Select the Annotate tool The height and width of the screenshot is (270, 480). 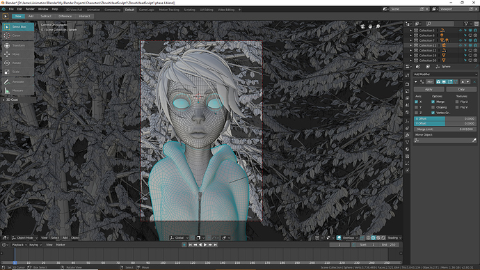point(18,81)
